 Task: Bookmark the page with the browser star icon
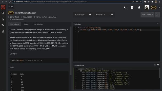(140, 2)
